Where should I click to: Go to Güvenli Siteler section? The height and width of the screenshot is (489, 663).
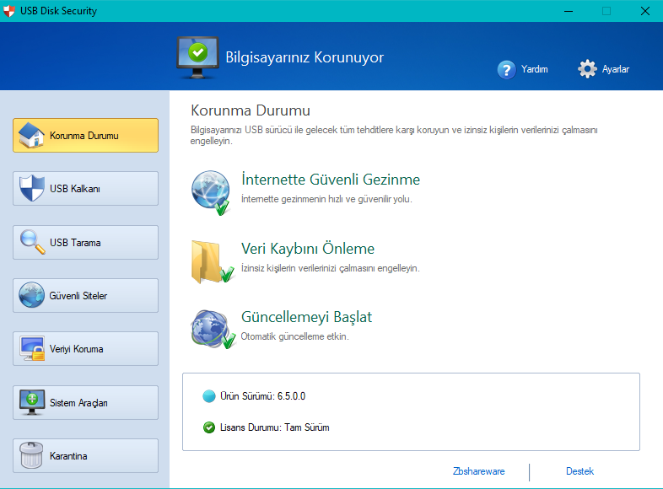pos(85,296)
